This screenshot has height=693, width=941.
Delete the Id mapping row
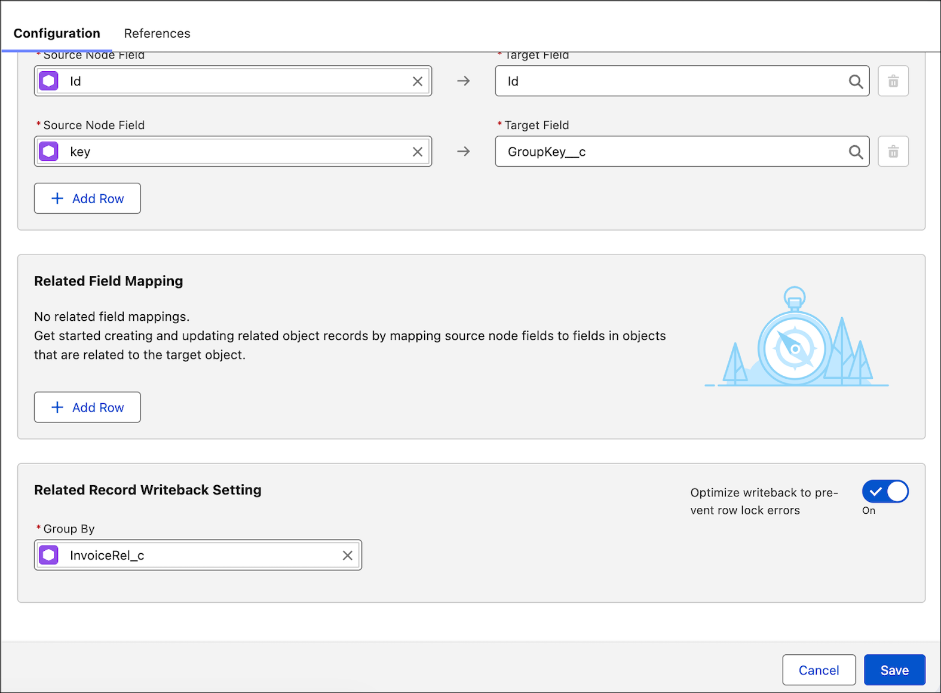(x=893, y=81)
